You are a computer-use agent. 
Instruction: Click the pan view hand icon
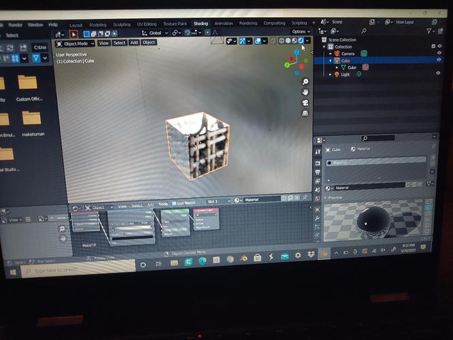tap(305, 92)
